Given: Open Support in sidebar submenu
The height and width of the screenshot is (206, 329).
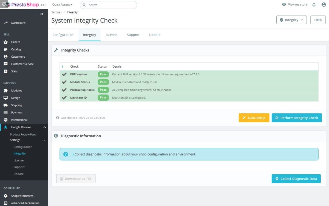Looking at the screenshot, I should pos(19,167).
